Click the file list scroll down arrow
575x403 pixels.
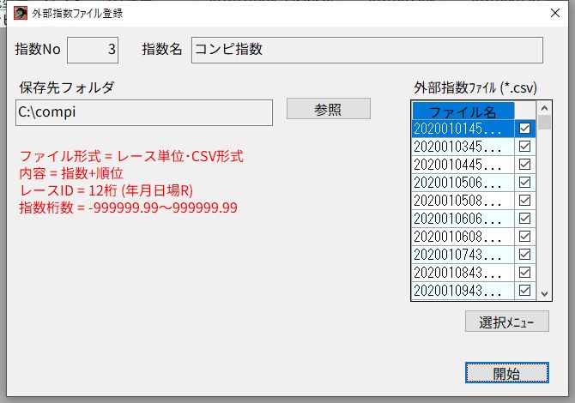pos(545,293)
